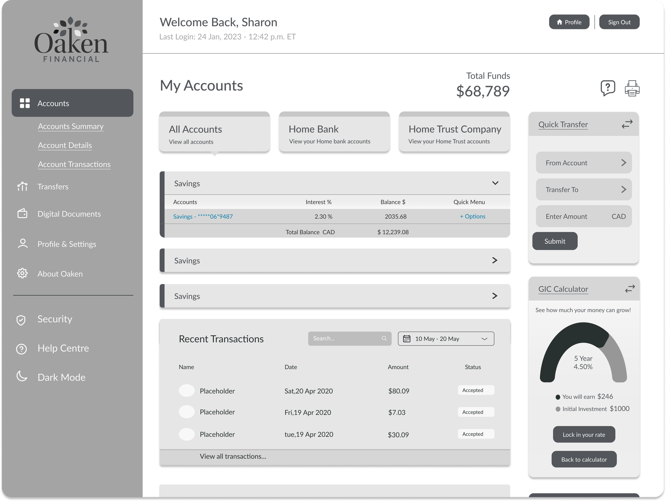Toggle Dark Mode in the sidebar
This screenshot has height=501, width=666.
(61, 377)
